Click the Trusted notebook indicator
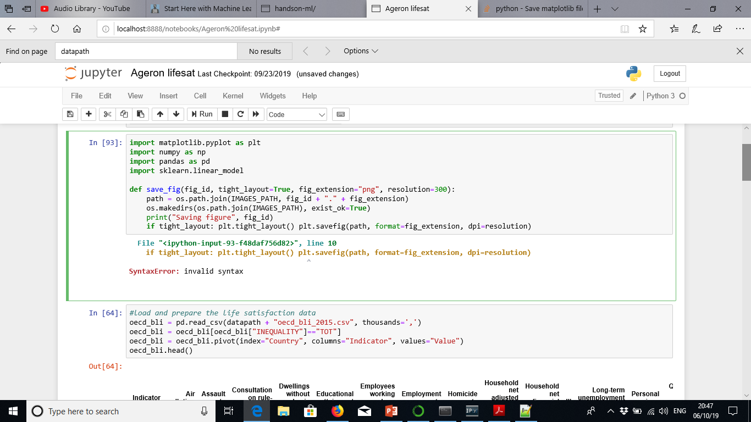Image resolution: width=751 pixels, height=422 pixels. click(609, 95)
